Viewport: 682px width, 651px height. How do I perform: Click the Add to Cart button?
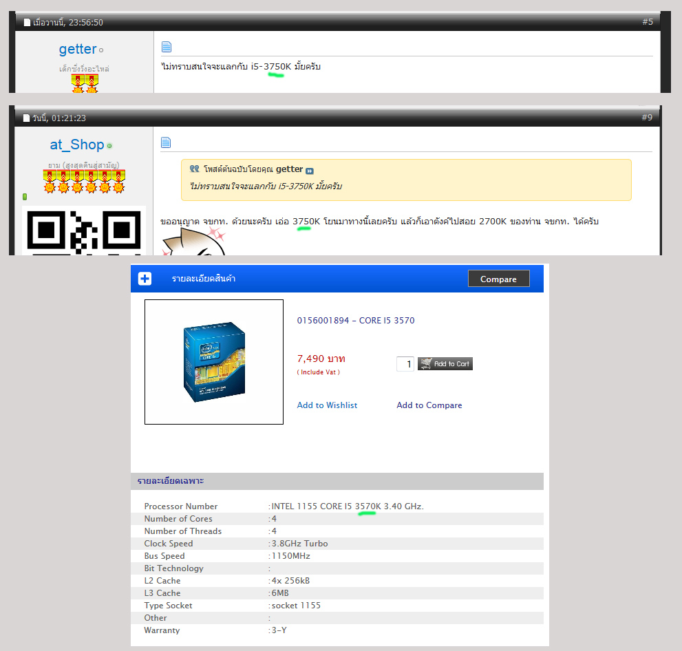point(445,363)
